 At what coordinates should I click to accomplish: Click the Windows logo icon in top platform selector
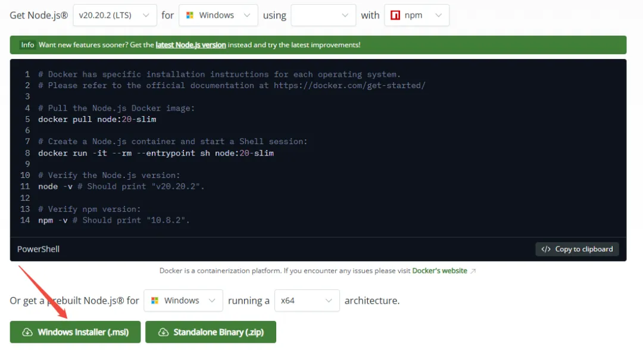click(189, 15)
